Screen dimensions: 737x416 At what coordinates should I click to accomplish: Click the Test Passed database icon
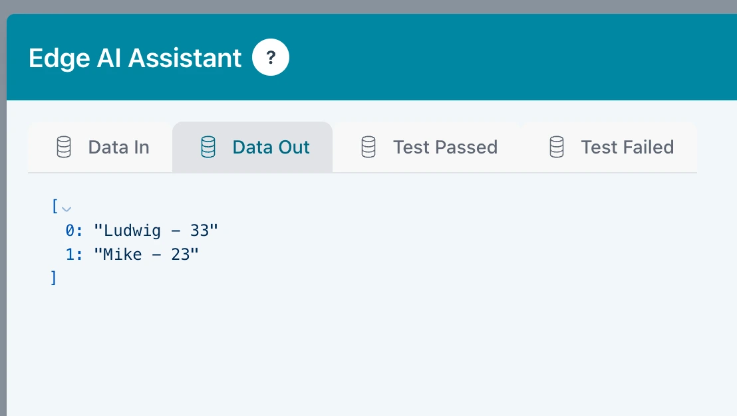[368, 147]
